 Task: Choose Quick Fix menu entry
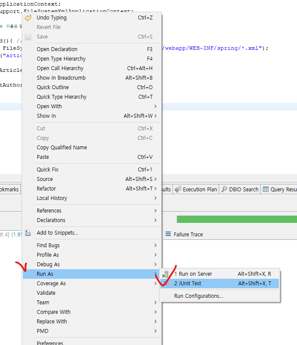pyautogui.click(x=48, y=170)
